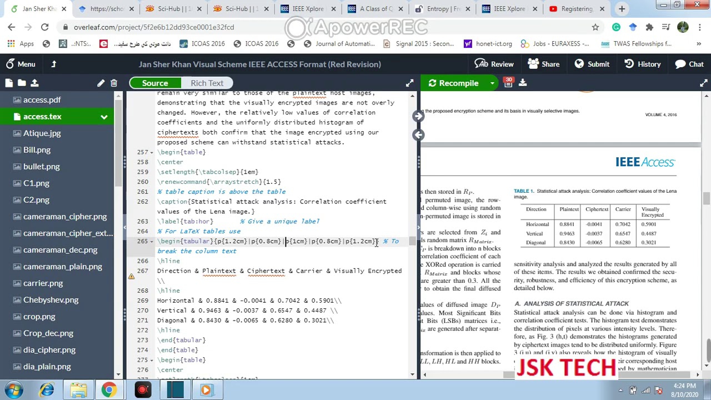Open bullet.png file

(41, 167)
